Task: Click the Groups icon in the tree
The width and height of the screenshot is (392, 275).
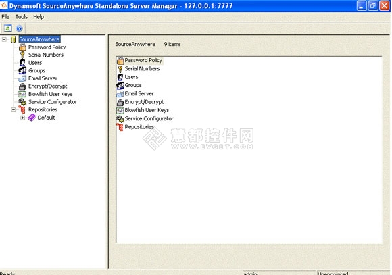Action: point(22,70)
